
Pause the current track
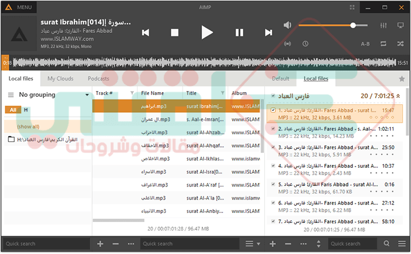[x=240, y=32]
